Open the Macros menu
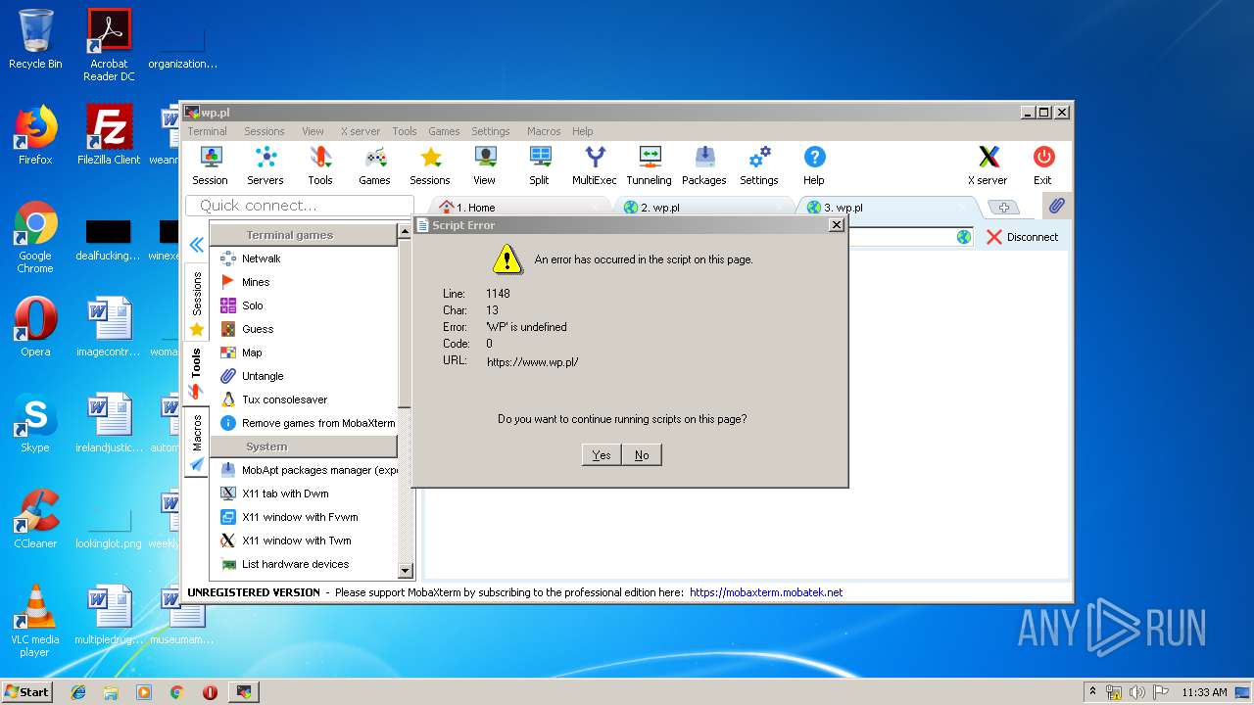 [x=544, y=131]
